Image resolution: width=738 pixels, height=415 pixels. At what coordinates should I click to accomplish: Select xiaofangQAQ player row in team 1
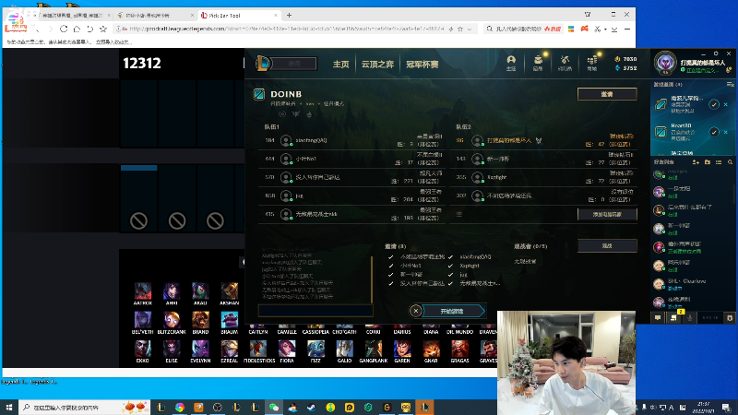pos(353,140)
